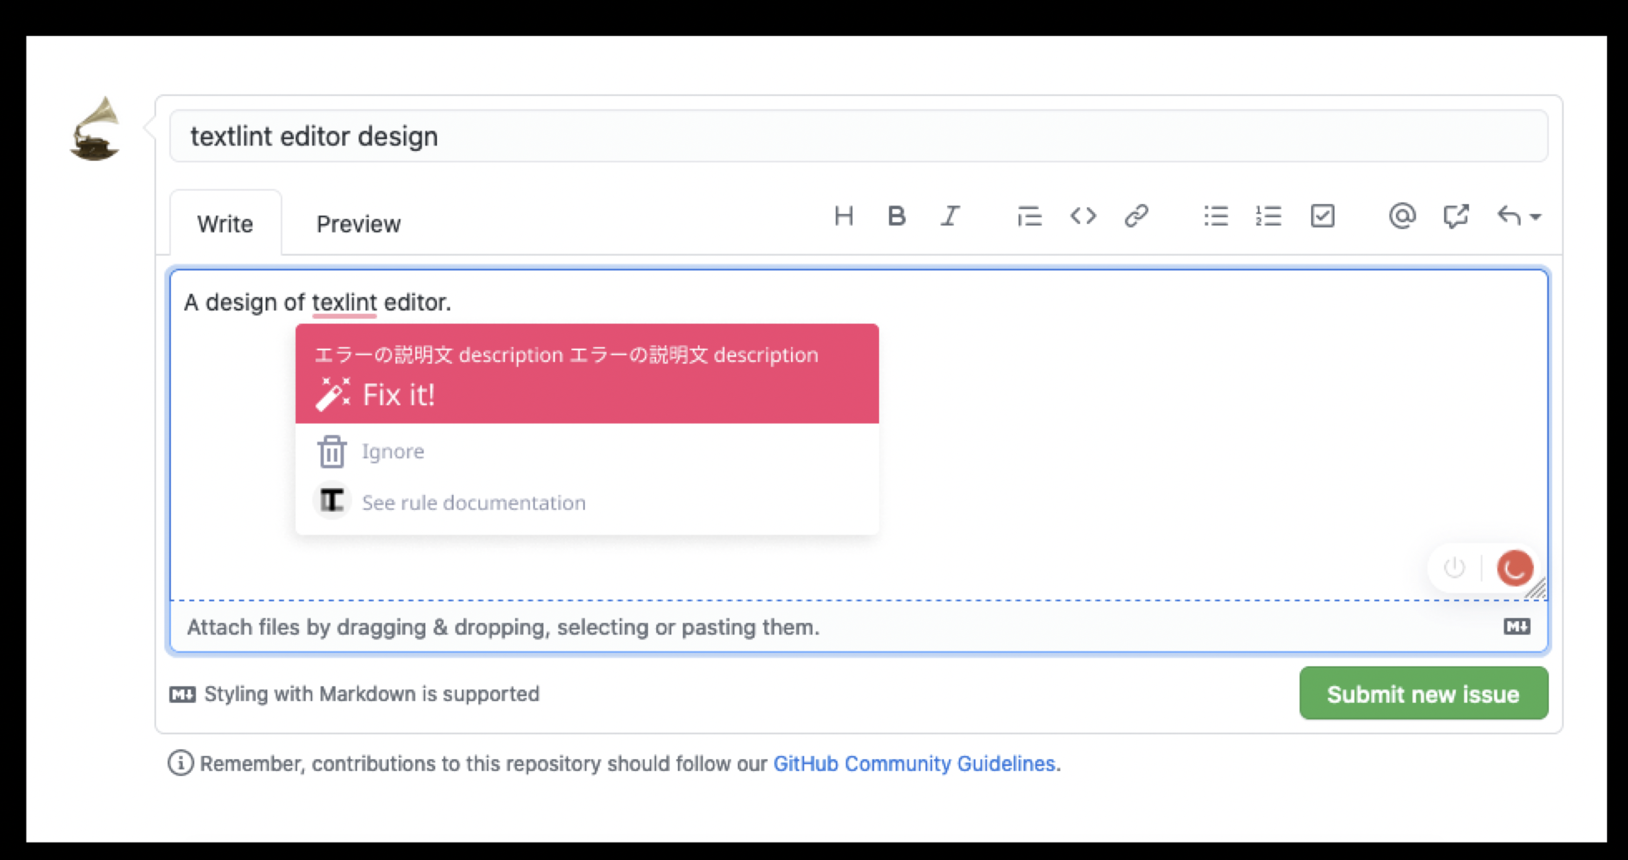Toggle bold formatting

pos(897,216)
